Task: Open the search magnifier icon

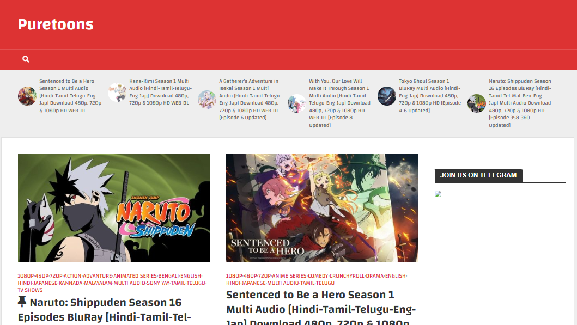Action: pyautogui.click(x=26, y=59)
